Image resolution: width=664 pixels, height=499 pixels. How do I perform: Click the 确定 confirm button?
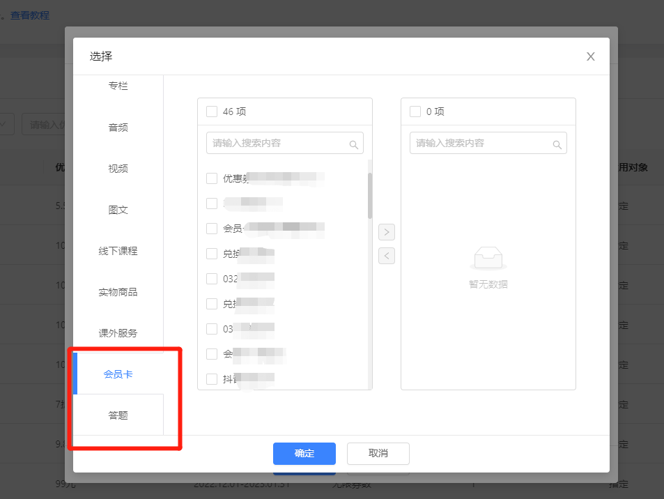click(x=304, y=453)
